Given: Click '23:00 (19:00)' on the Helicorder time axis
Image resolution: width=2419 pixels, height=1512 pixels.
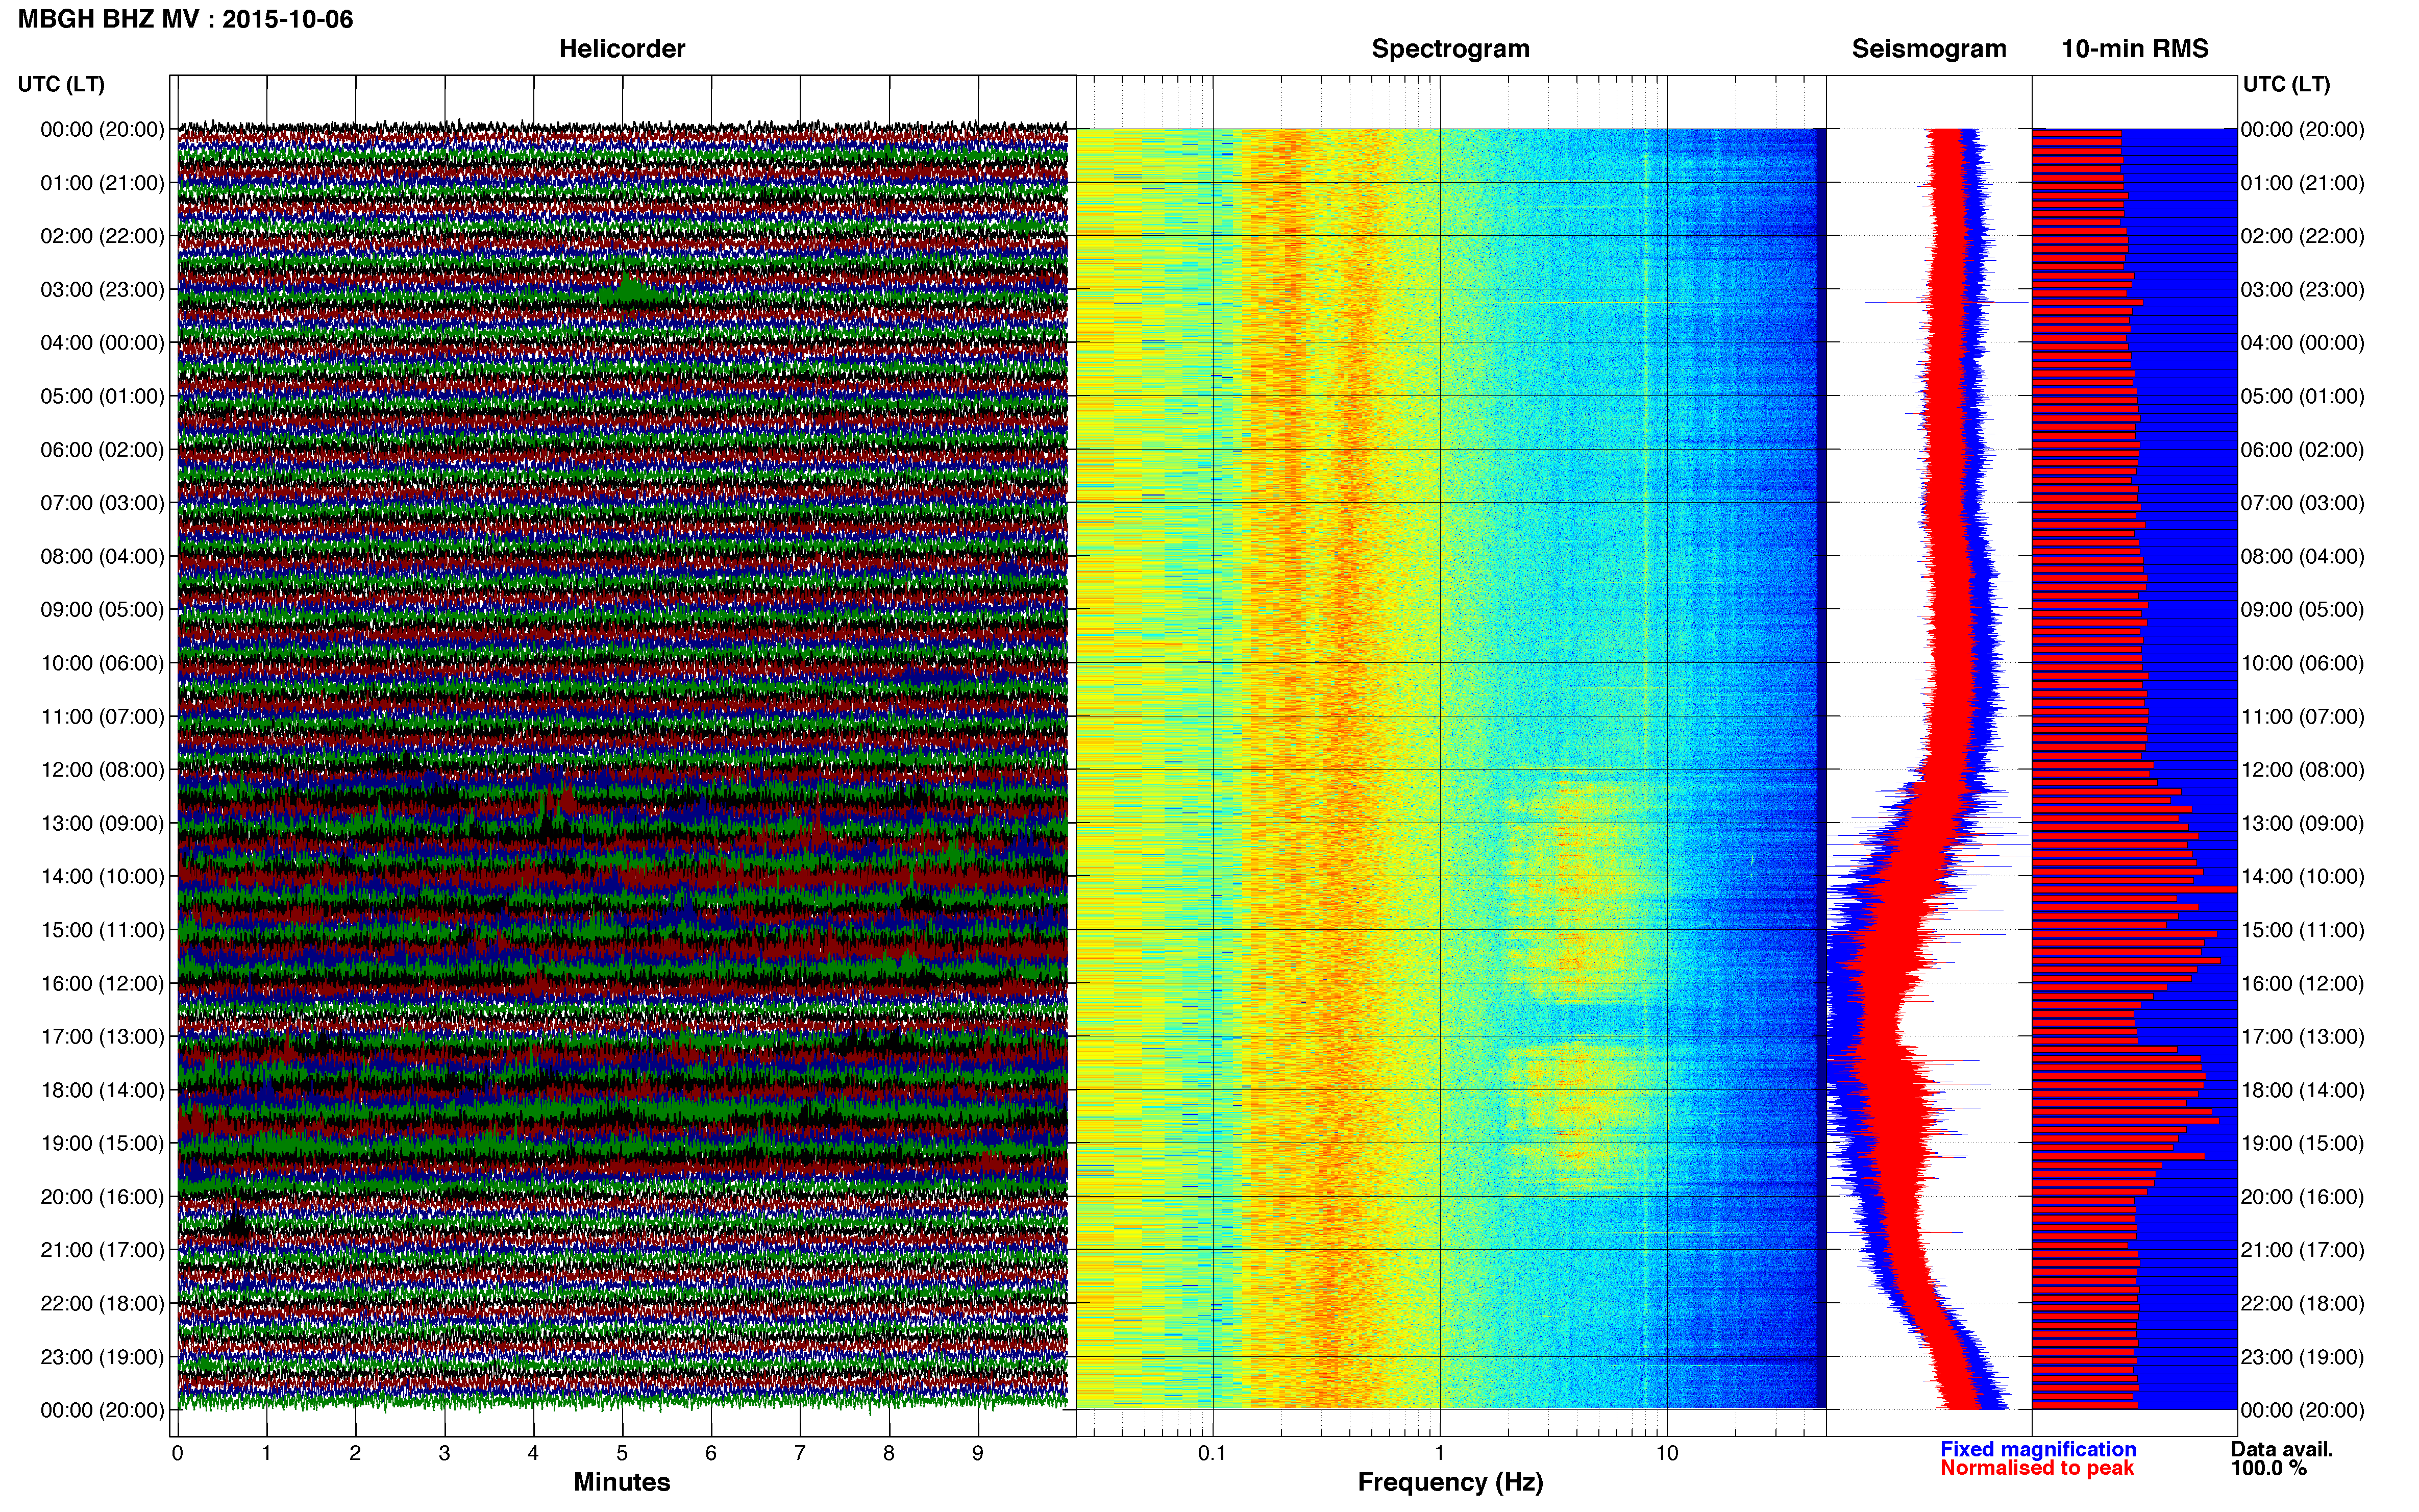Looking at the screenshot, I should pos(102,1357).
